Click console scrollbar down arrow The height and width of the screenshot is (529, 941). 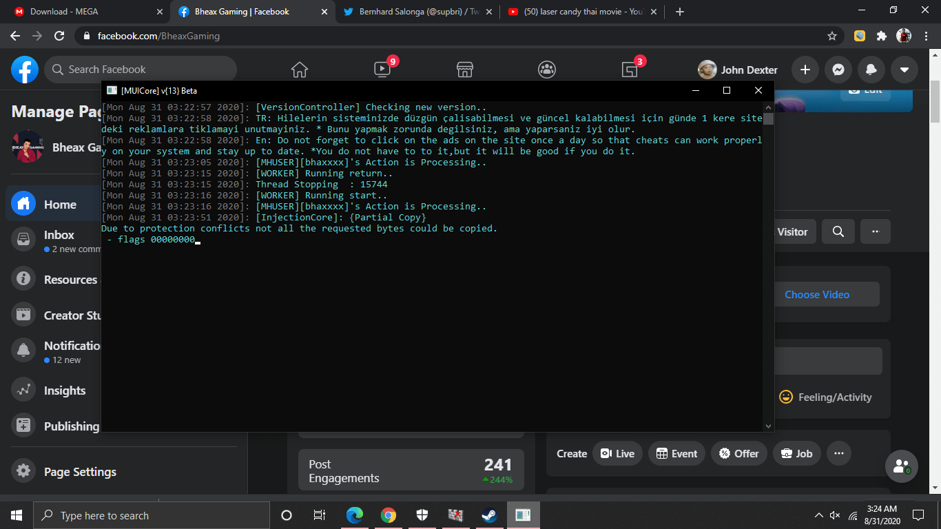[x=769, y=426]
